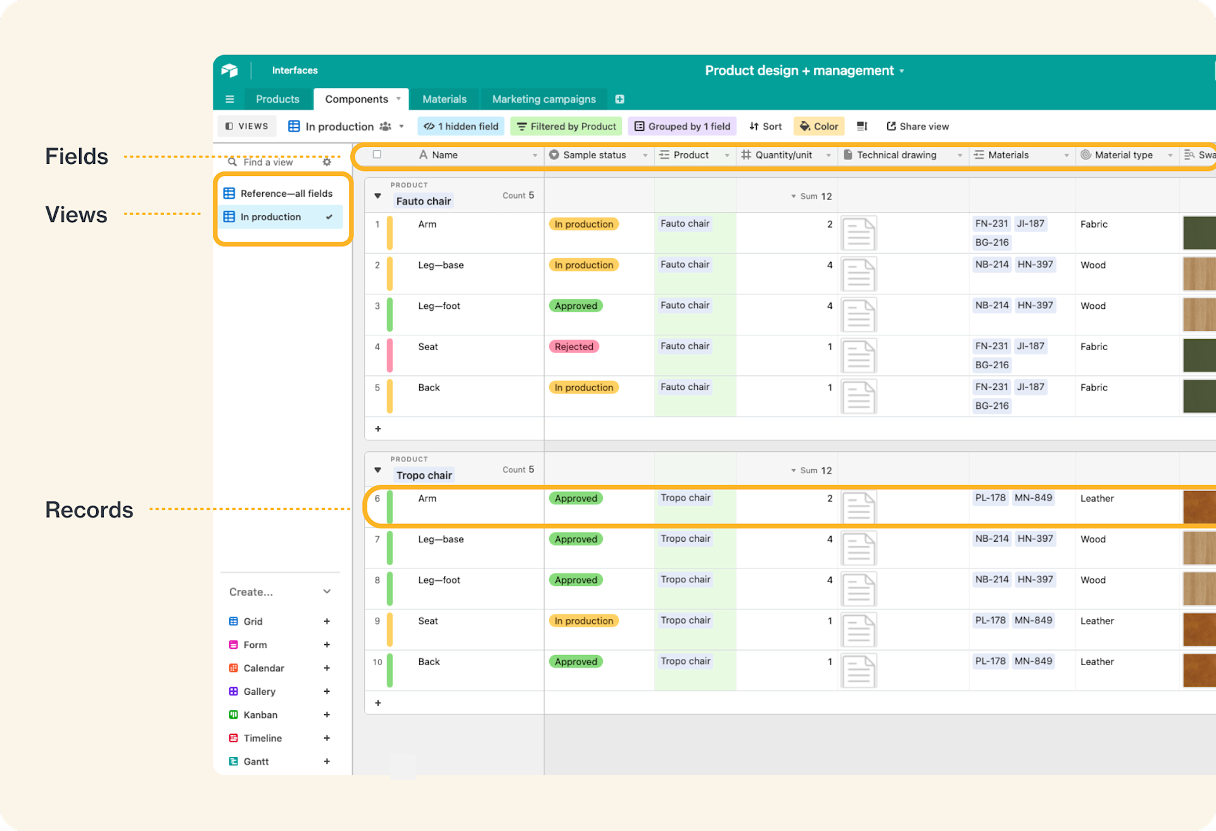The height and width of the screenshot is (831, 1216).
Task: Collapse the Fauto chair group
Action: 377,196
